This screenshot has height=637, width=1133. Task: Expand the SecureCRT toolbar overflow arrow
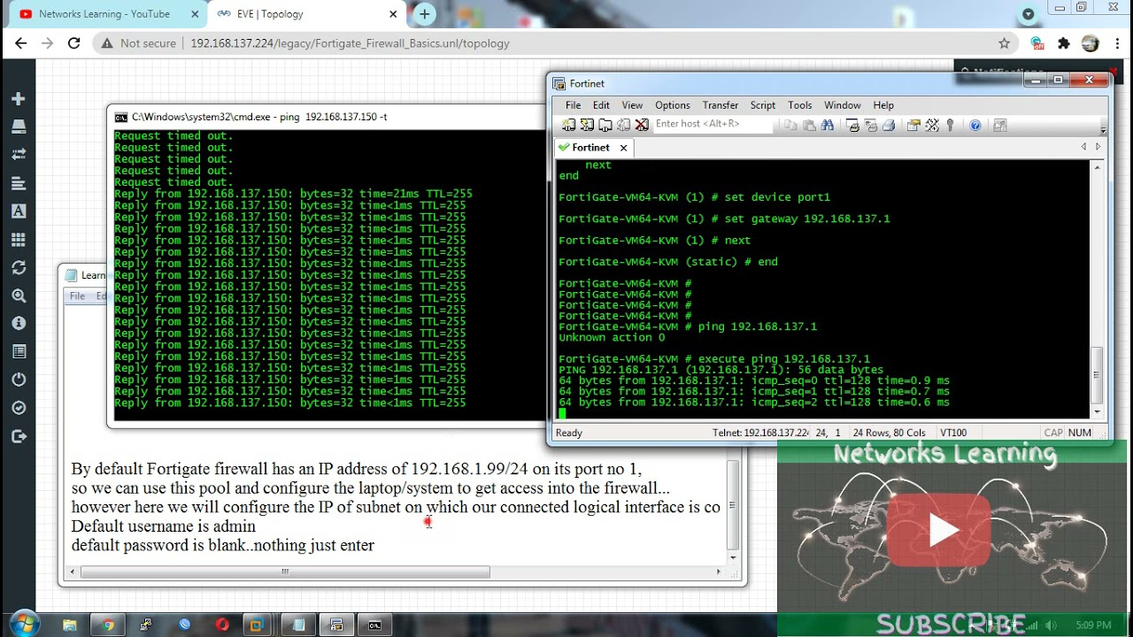click(x=1103, y=129)
